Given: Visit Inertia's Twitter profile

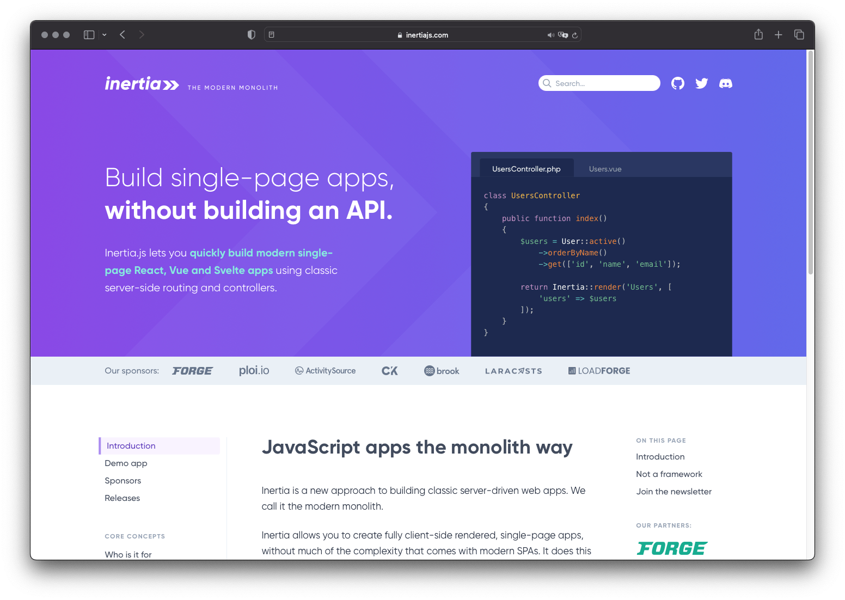Looking at the screenshot, I should pyautogui.click(x=701, y=83).
